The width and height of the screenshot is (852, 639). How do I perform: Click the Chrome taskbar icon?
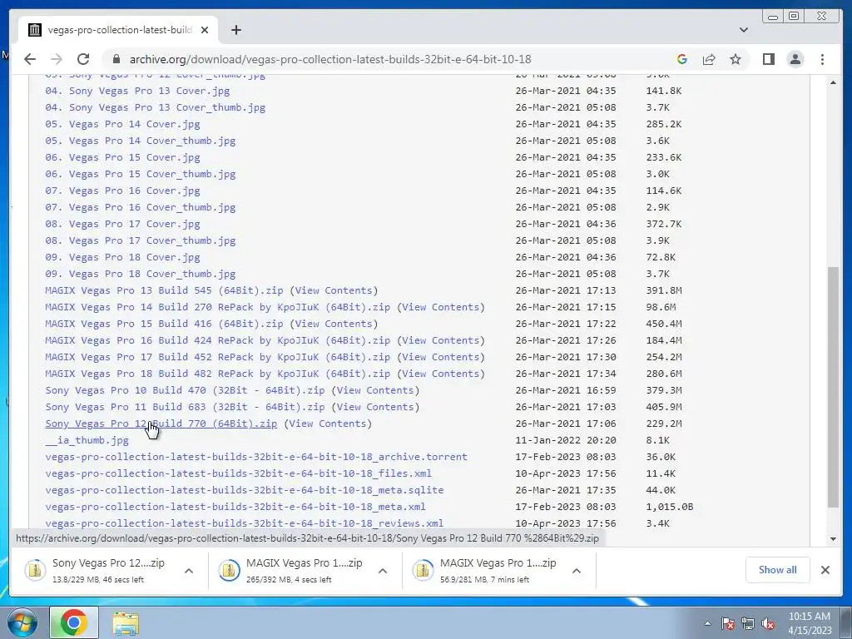point(74,622)
